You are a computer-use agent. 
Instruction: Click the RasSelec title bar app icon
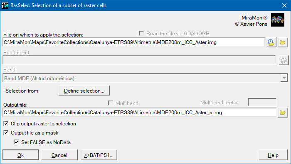click(x=5, y=5)
